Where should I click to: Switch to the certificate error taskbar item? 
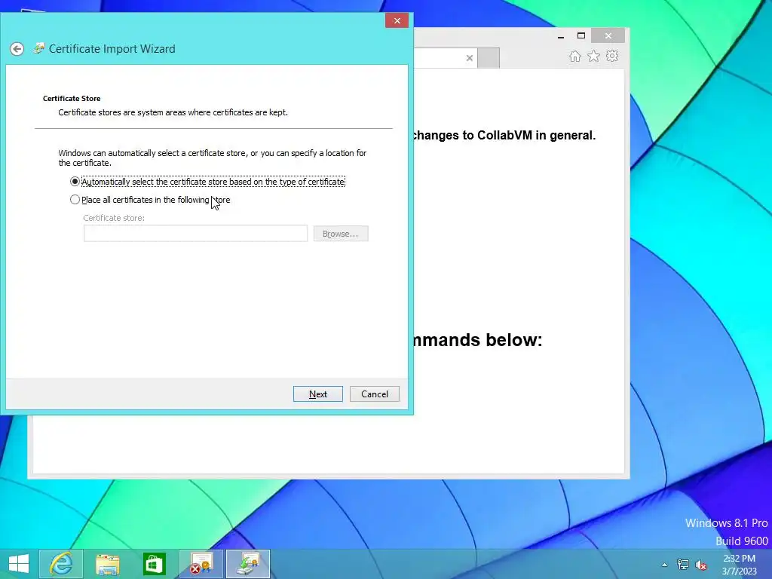coord(201,564)
